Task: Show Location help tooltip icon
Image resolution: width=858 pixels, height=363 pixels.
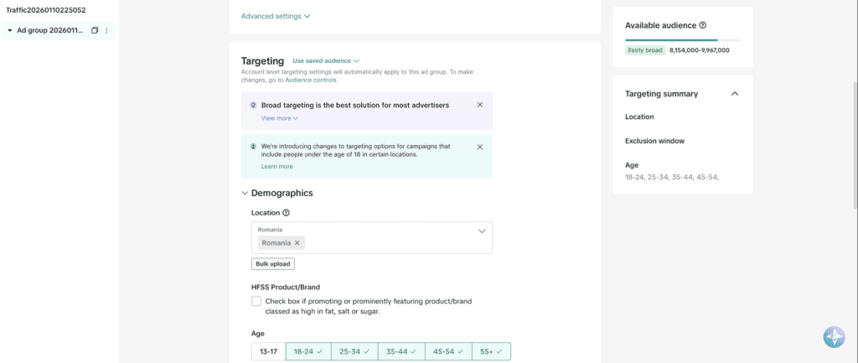Action: click(x=287, y=212)
